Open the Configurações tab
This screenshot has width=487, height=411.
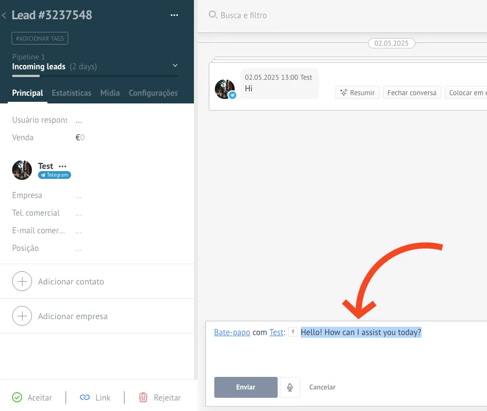tap(153, 93)
